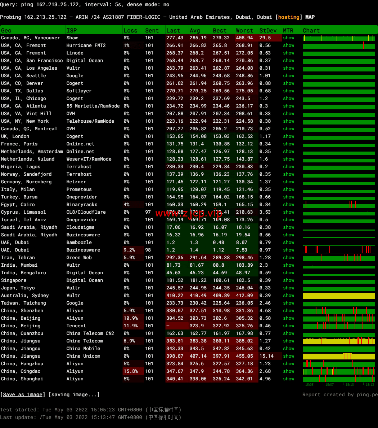This screenshot has width=378, height=428.
Task: Click the Save as image link
Action: pyautogui.click(x=23, y=394)
